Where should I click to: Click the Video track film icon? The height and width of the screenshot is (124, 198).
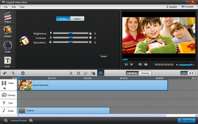[4, 83]
